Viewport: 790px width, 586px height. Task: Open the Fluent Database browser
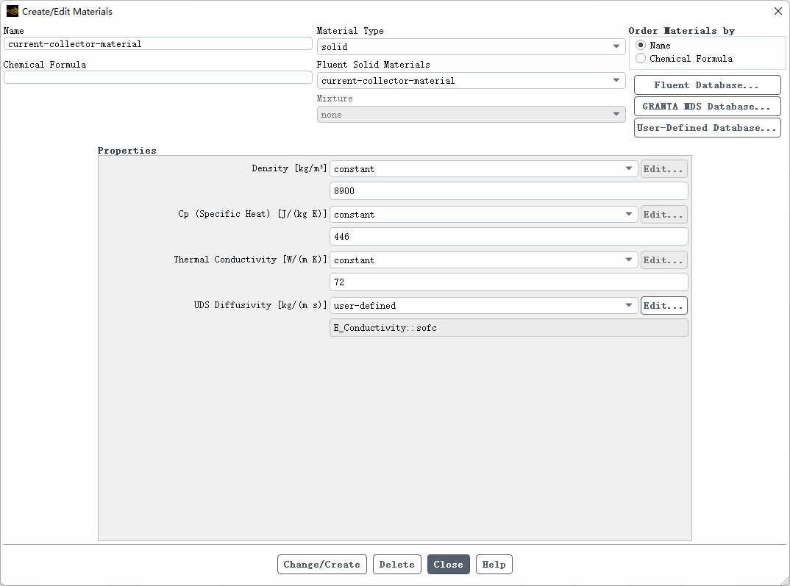[708, 85]
